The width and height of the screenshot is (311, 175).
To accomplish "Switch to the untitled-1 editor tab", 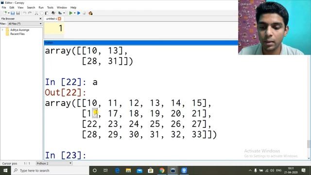I will 52,18.
